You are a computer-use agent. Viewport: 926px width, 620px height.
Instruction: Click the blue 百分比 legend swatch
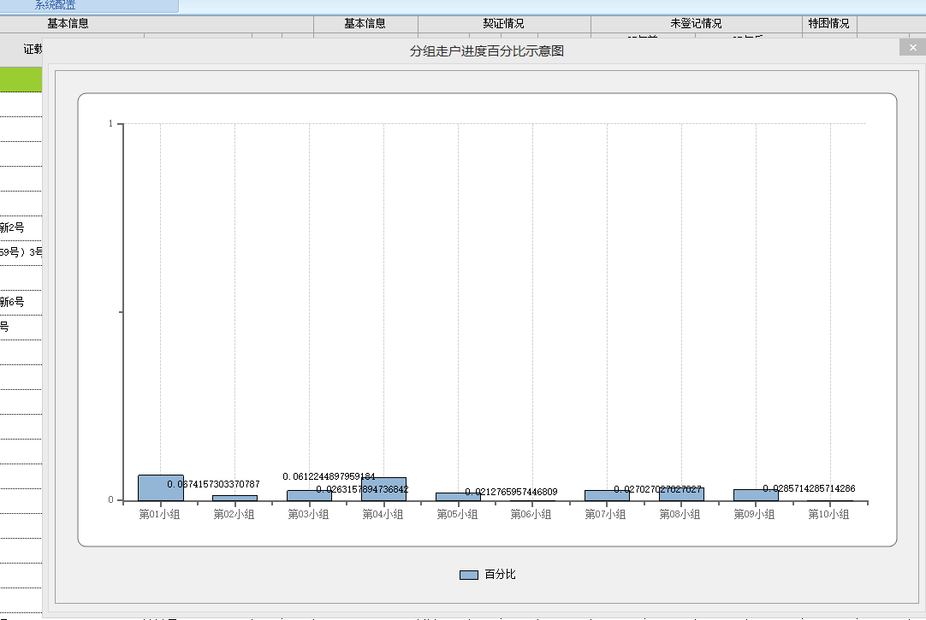(x=468, y=575)
